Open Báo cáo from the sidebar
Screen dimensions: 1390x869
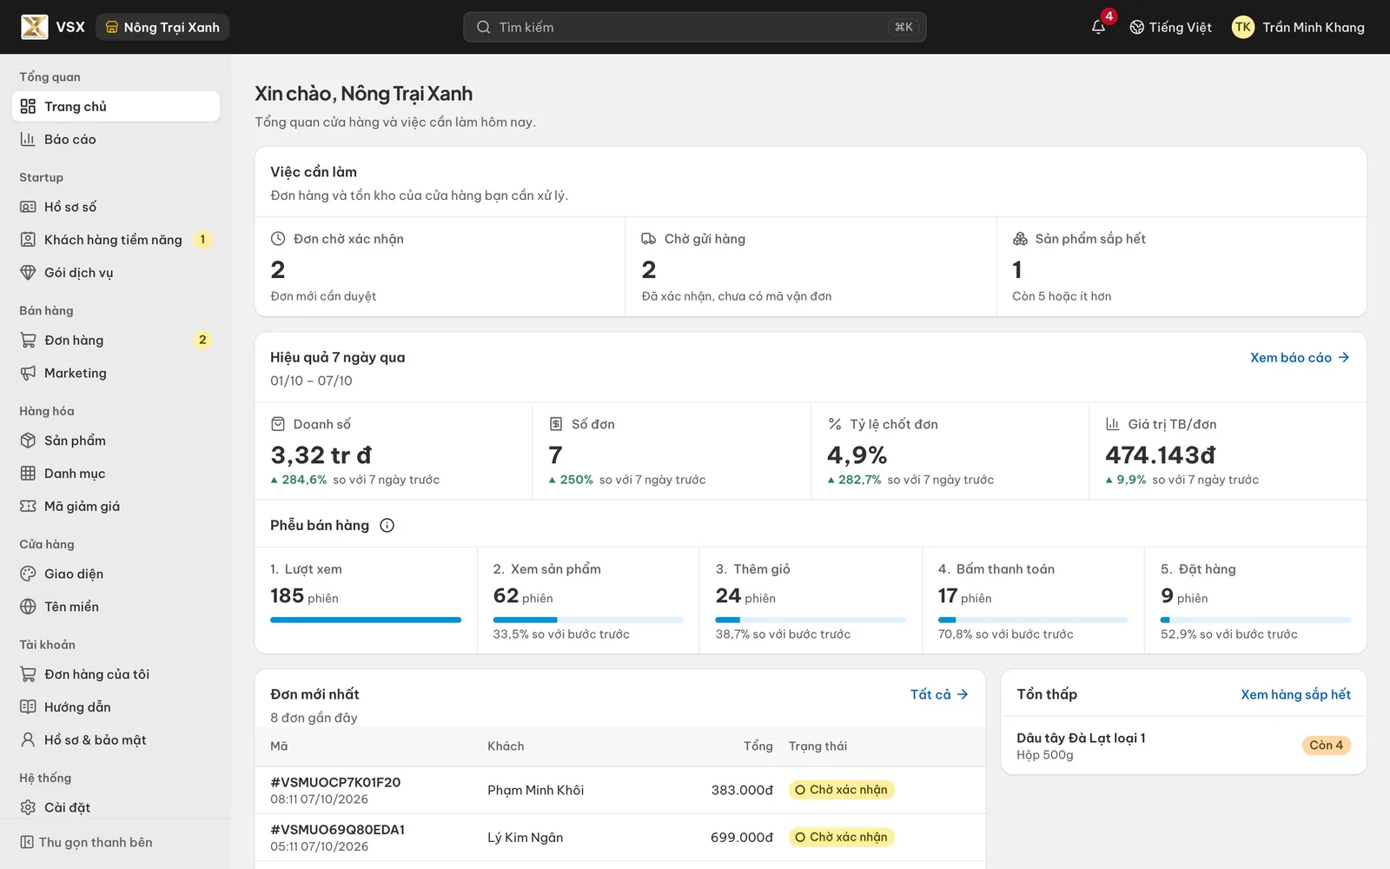(x=116, y=139)
